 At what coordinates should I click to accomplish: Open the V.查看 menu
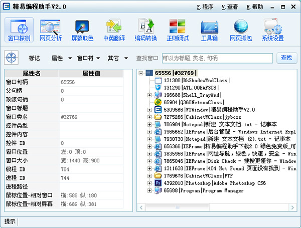coord(230,7)
